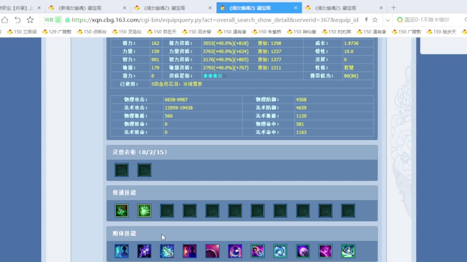
Task: Click the purple lightning strike attached skill icon
Action: (x=144, y=251)
